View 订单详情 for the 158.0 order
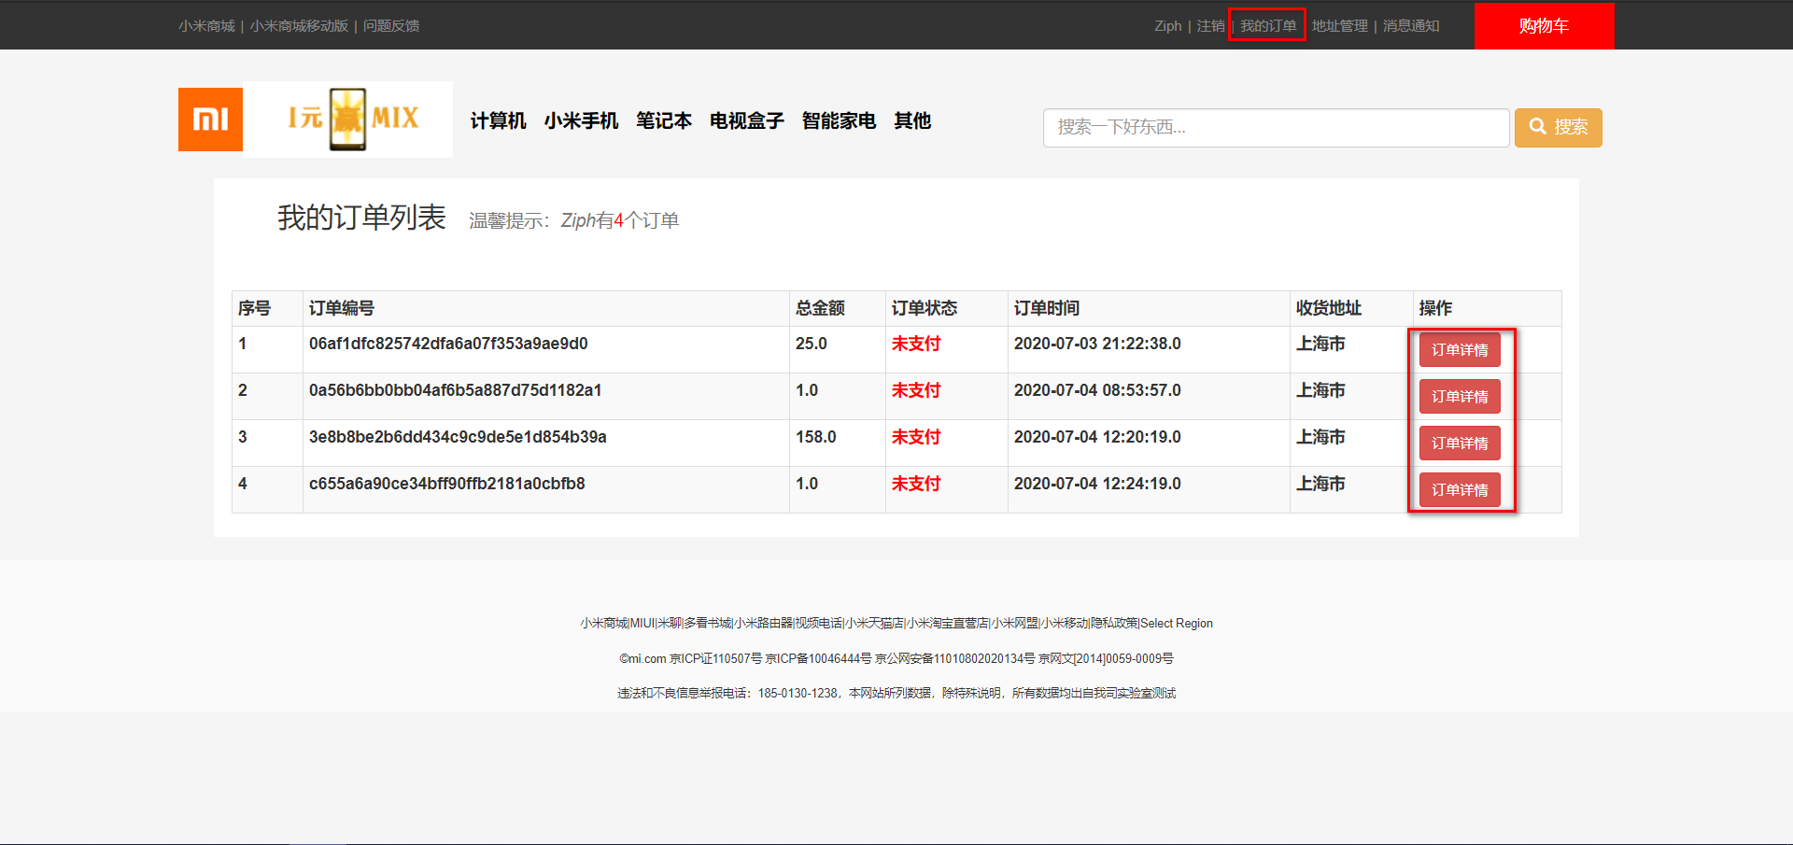 coord(1460,444)
